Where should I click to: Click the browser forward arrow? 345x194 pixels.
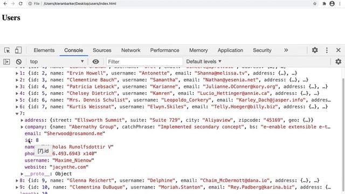[13, 4]
